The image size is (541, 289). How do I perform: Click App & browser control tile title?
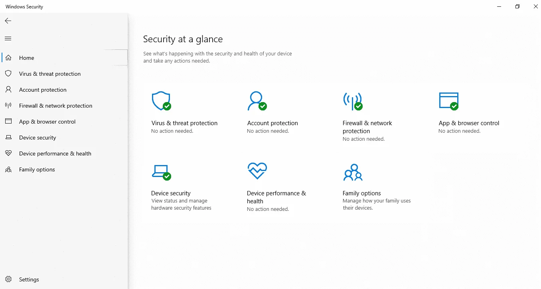[469, 123]
